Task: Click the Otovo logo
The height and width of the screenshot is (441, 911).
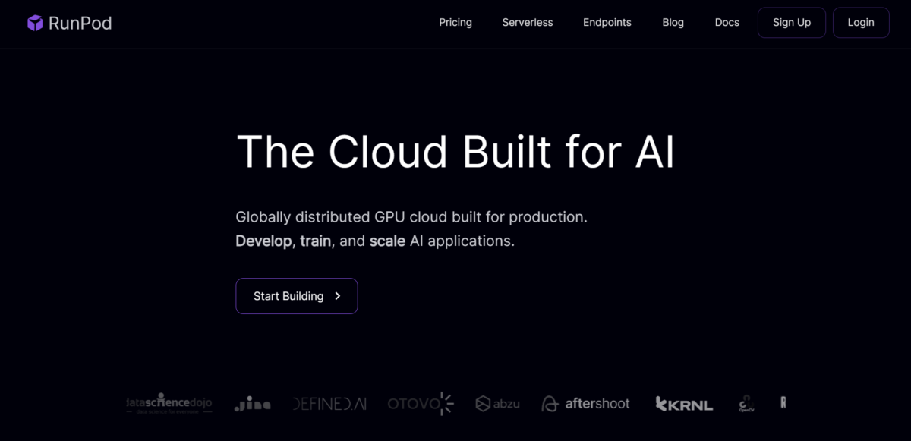Action: point(421,404)
